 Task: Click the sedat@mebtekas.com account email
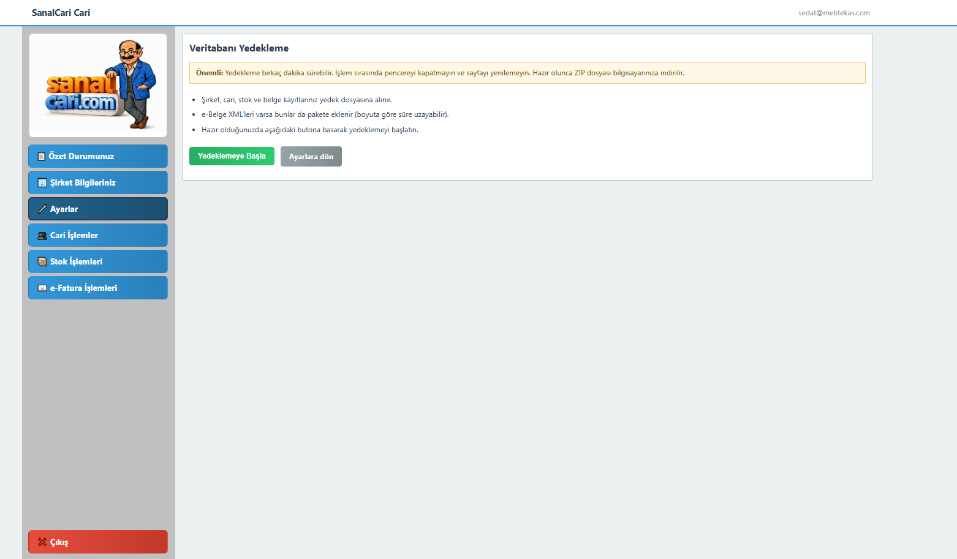coord(834,13)
